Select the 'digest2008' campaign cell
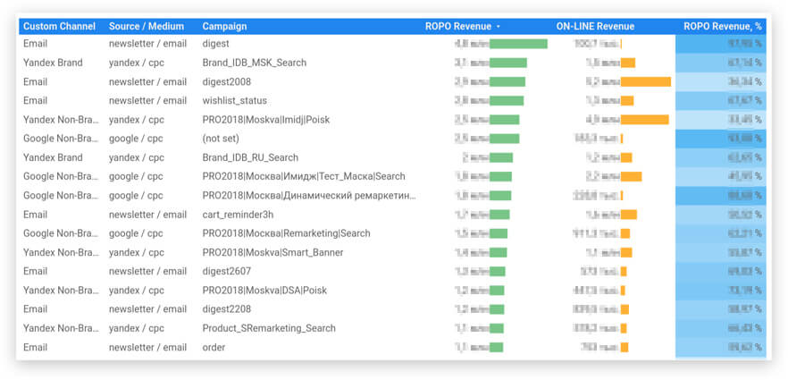The width and height of the screenshot is (788, 380). 227,82
